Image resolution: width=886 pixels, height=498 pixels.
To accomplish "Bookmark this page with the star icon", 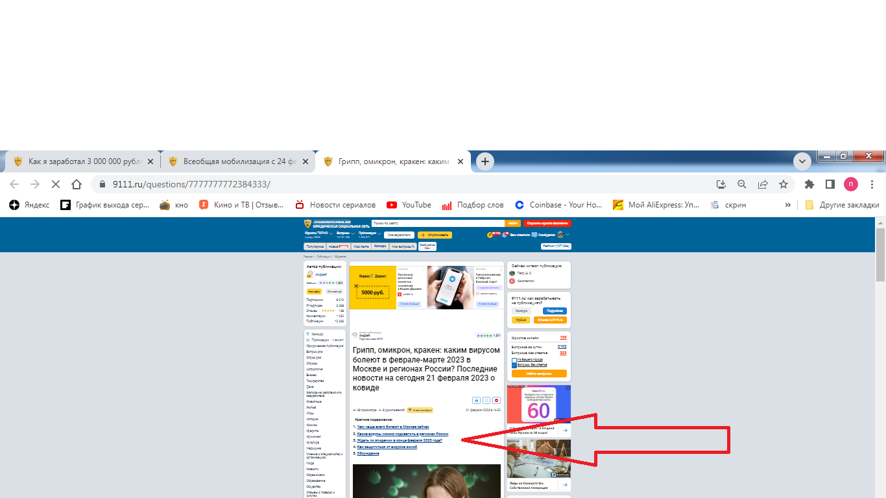I will 784,184.
